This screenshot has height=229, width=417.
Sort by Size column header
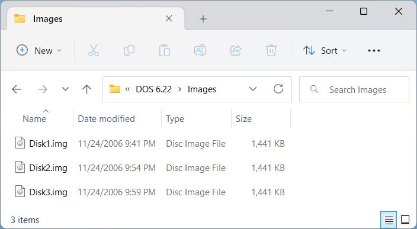[x=243, y=119]
